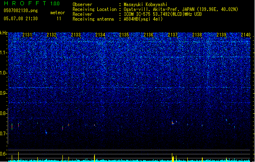Click the 'Observer' field label
Image resolution: width=255 pixels, height=162 pixels.
click(x=82, y=4)
